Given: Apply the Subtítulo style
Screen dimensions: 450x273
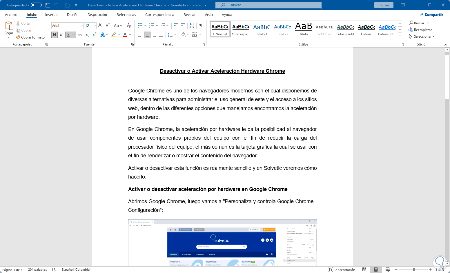Looking at the screenshot, I should 324,29.
